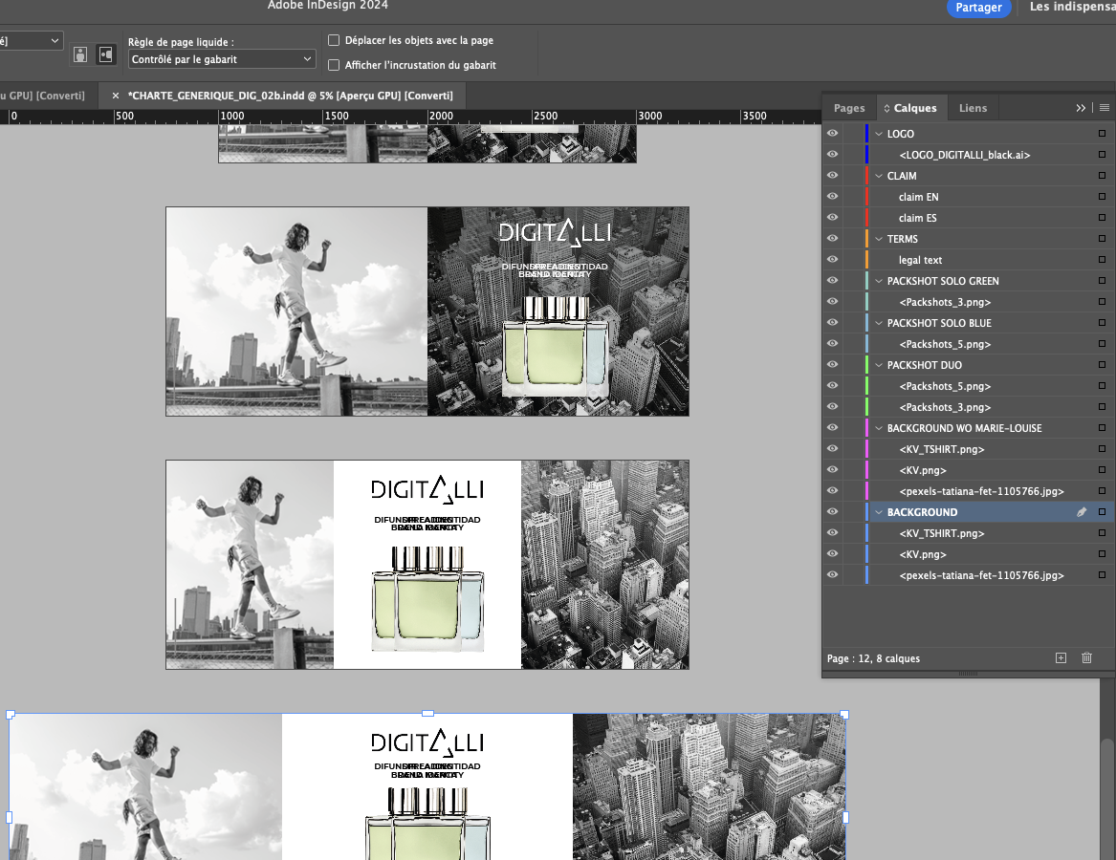
Task: Open Les indispensables workspace menu
Action: coord(1073,7)
